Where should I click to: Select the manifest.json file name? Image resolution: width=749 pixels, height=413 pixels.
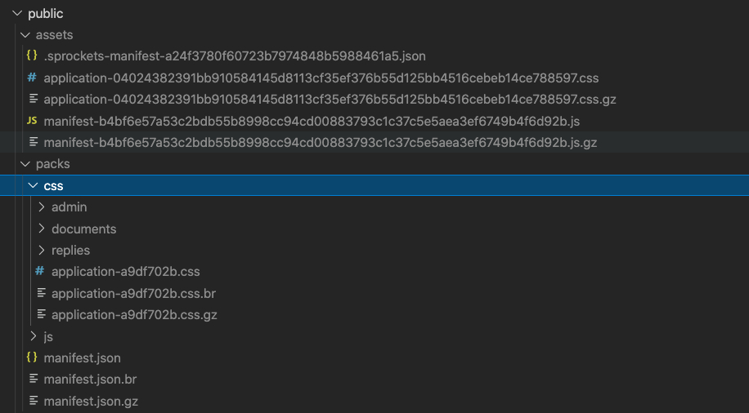82,357
